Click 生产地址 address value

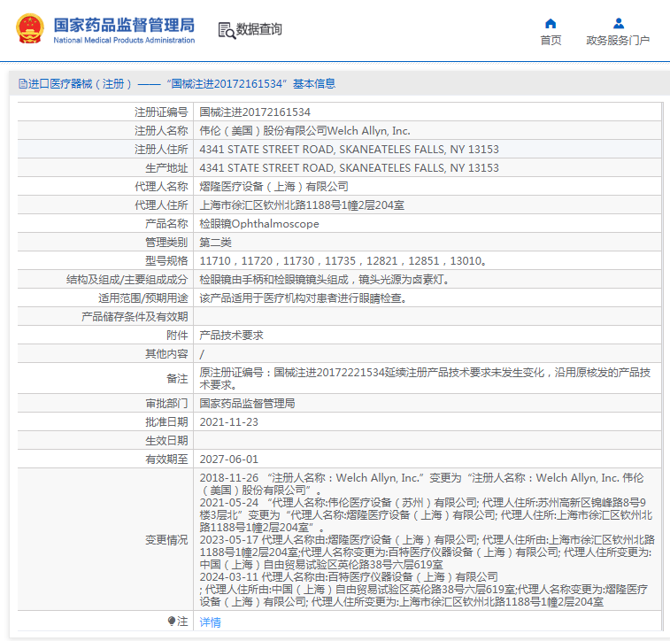click(x=349, y=168)
